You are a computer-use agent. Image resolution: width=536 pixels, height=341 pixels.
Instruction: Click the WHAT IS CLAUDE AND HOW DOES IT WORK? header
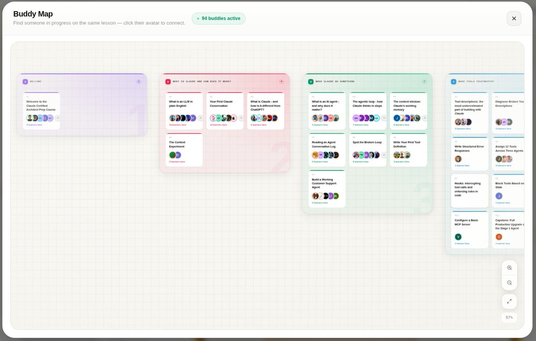(x=202, y=82)
